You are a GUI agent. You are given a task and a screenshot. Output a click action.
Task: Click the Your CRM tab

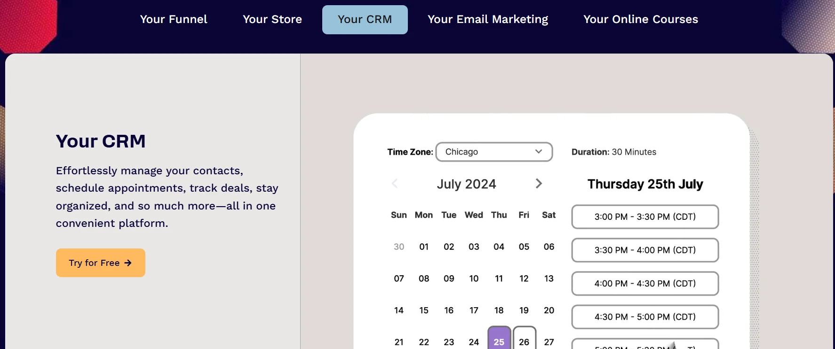(365, 19)
